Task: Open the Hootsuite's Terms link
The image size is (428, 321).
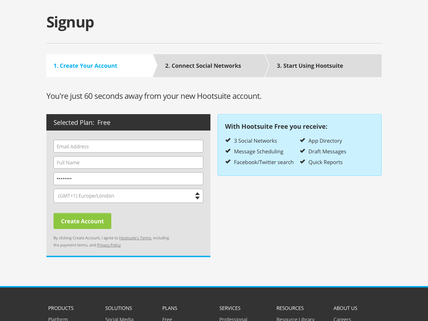Action: 135,238
